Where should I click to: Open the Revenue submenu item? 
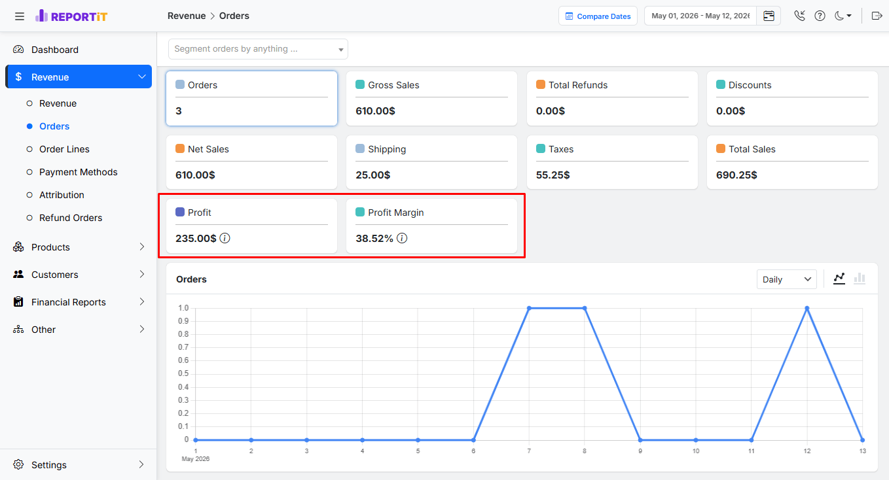pos(58,103)
